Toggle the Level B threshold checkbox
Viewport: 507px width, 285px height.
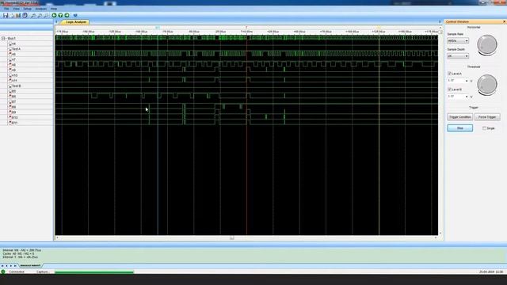(449, 89)
